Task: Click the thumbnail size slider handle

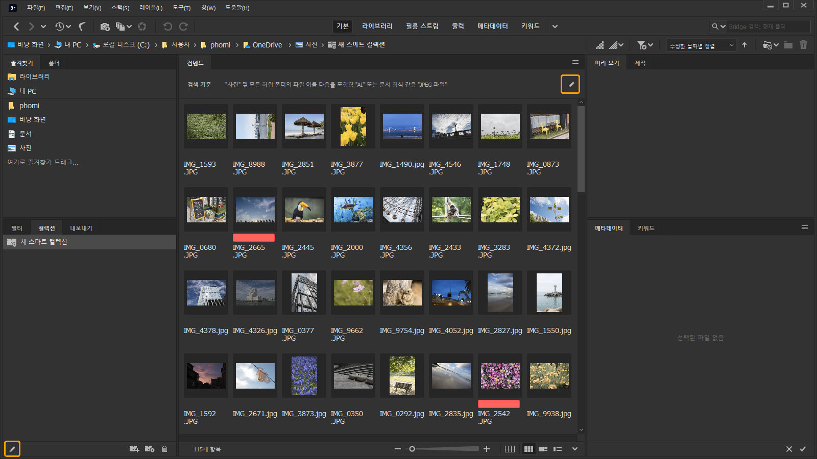Action: click(x=412, y=449)
